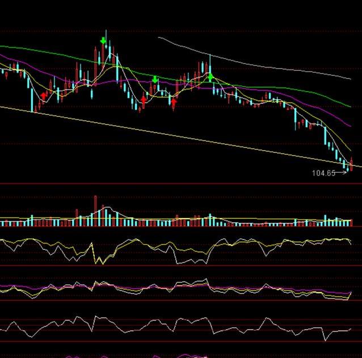Image resolution: width=362 pixels, height=358 pixels.
Task: Select the tallest candlestick at the chart peak
Action: 106,48
